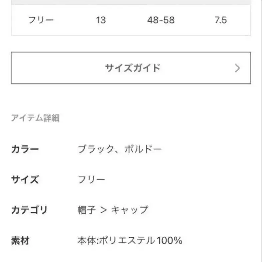Click the カテゴリ label
Image resolution: width=262 pixels, height=262 pixels.
tap(29, 210)
